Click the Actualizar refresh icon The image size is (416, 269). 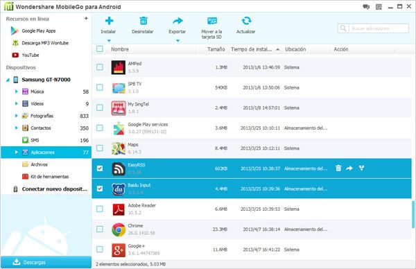[x=246, y=21]
